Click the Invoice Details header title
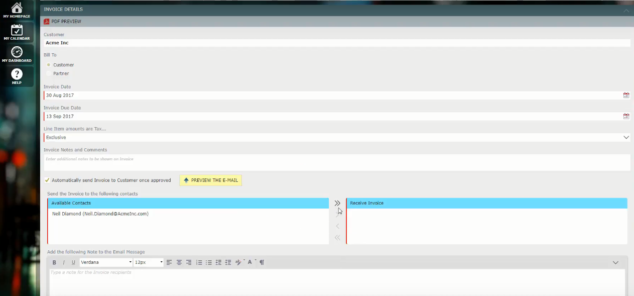Image resolution: width=634 pixels, height=296 pixels. tap(63, 10)
